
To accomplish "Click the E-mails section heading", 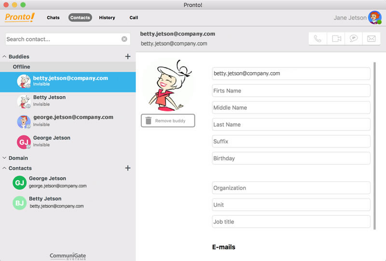I will click(x=224, y=247).
